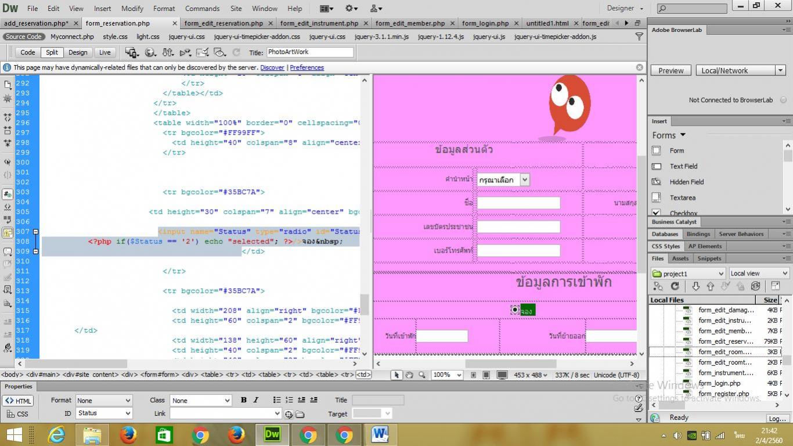This screenshot has width=793, height=446.
Task: Select the จอง radio button in design view
Action: pos(514,310)
